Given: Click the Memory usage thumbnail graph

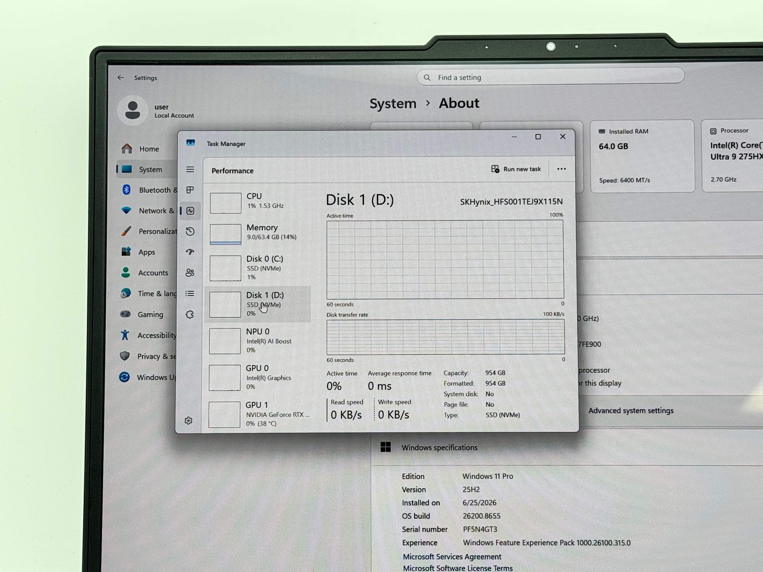Looking at the screenshot, I should (226, 234).
